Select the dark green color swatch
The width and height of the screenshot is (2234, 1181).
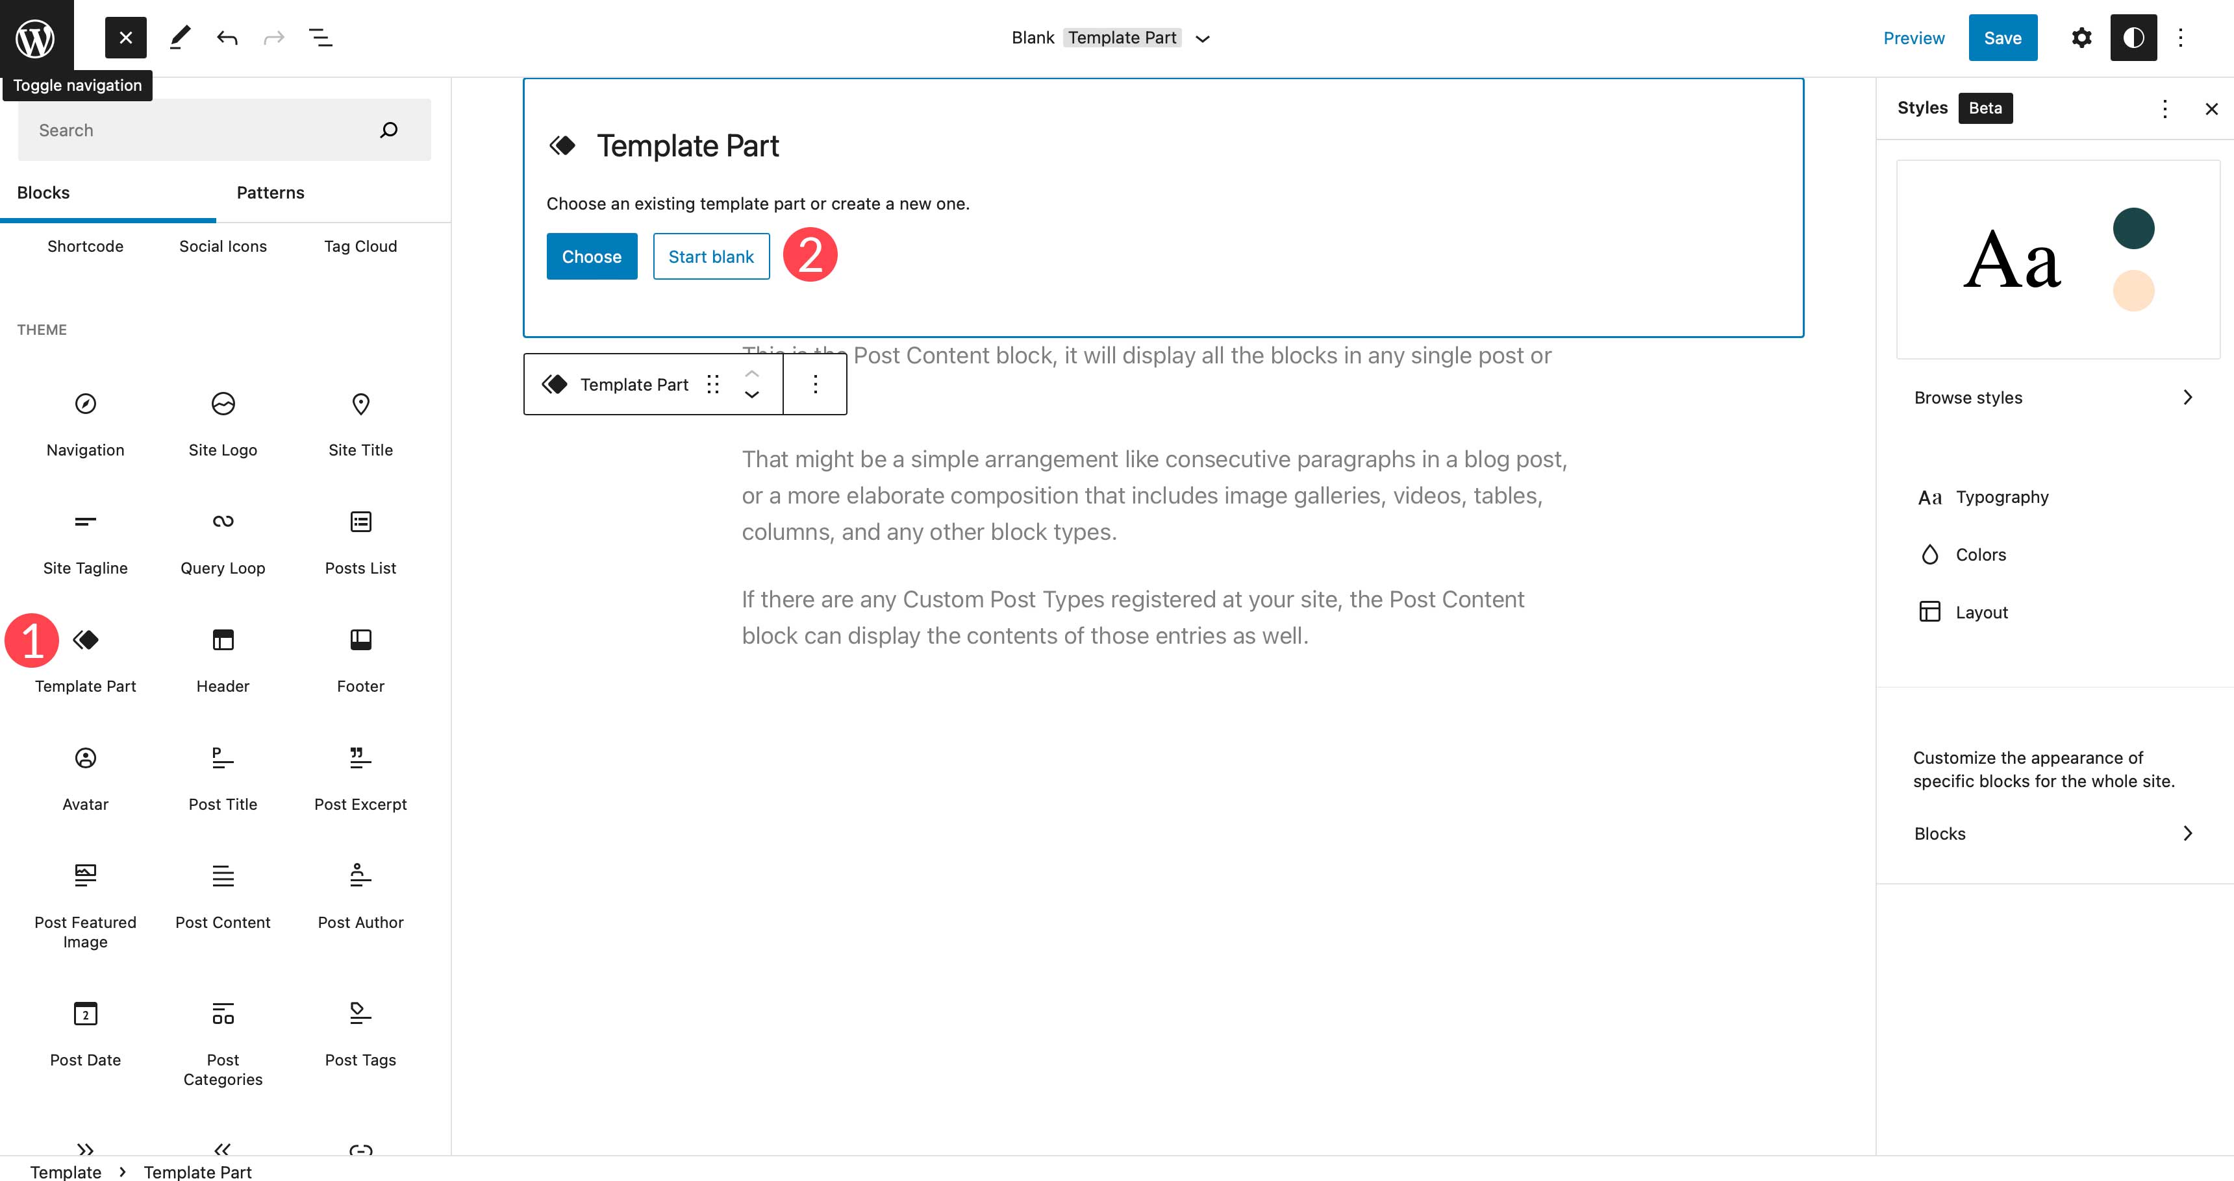(x=2133, y=227)
